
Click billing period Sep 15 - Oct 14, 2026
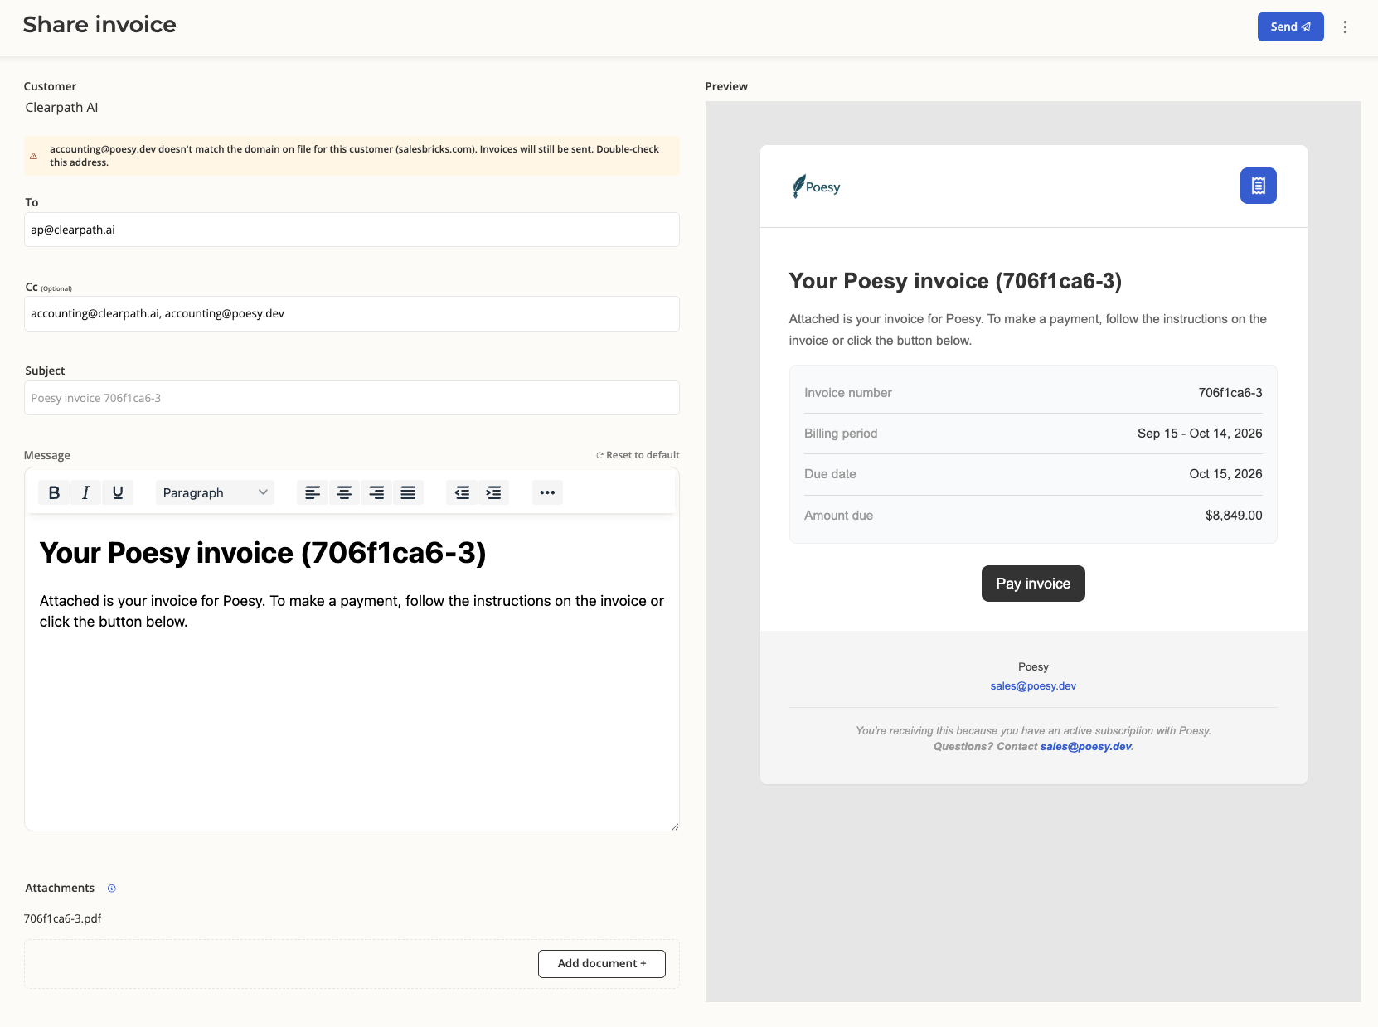pos(1200,434)
